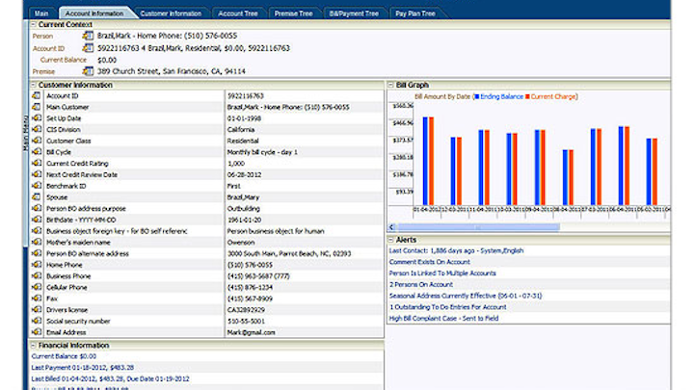Viewport: 694px width, 390px height.
Task: Click the icon beside Business object foreign key
Action: [x=37, y=231]
